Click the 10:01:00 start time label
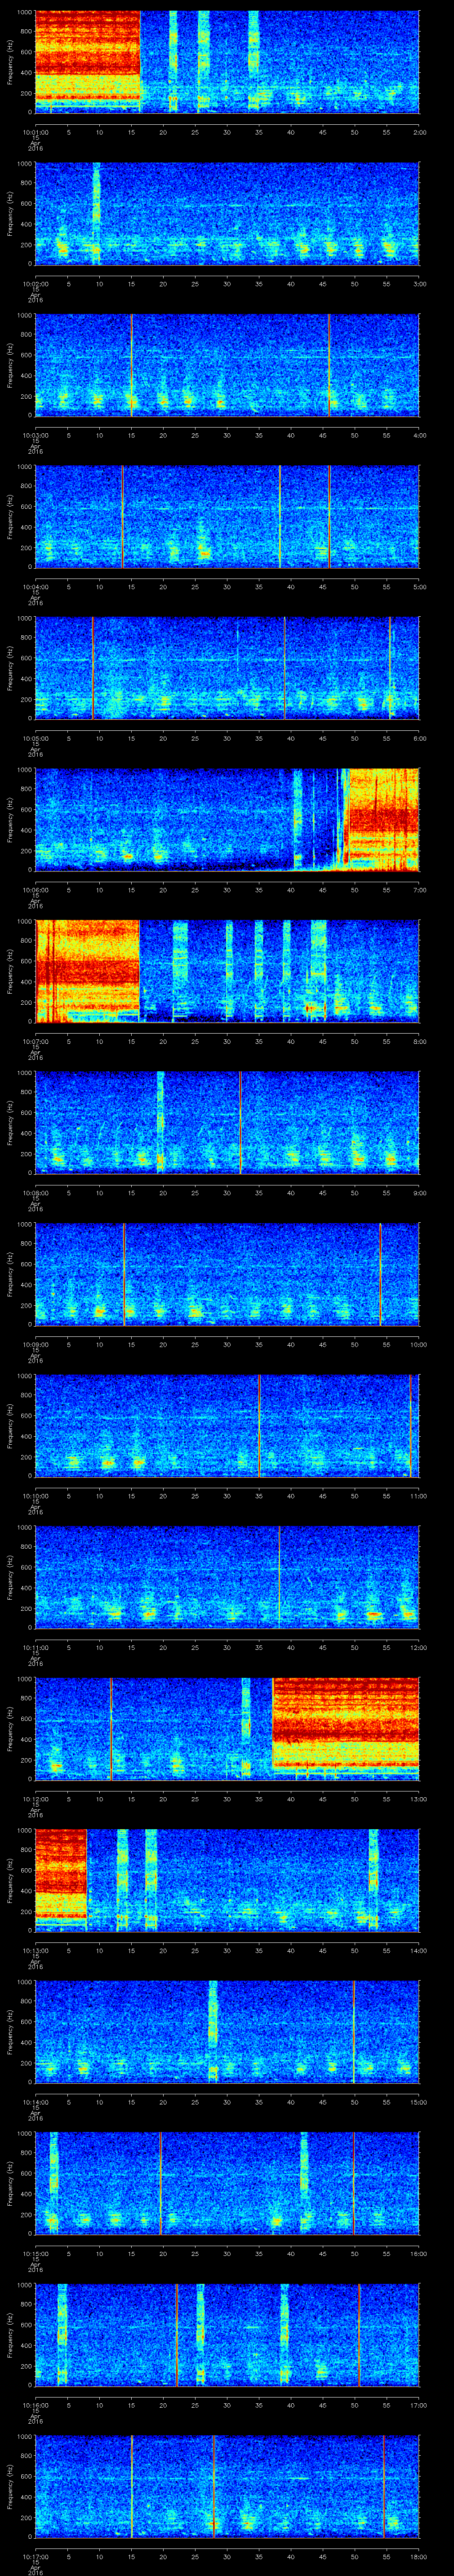 coord(35,131)
